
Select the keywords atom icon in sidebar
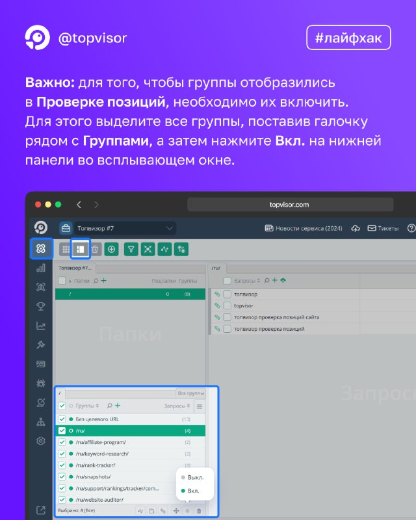tap(41, 248)
